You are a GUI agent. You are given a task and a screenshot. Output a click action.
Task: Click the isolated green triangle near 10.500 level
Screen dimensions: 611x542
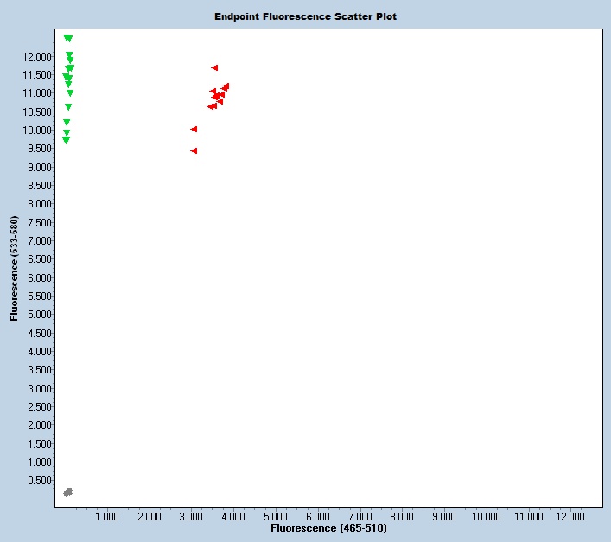68,107
